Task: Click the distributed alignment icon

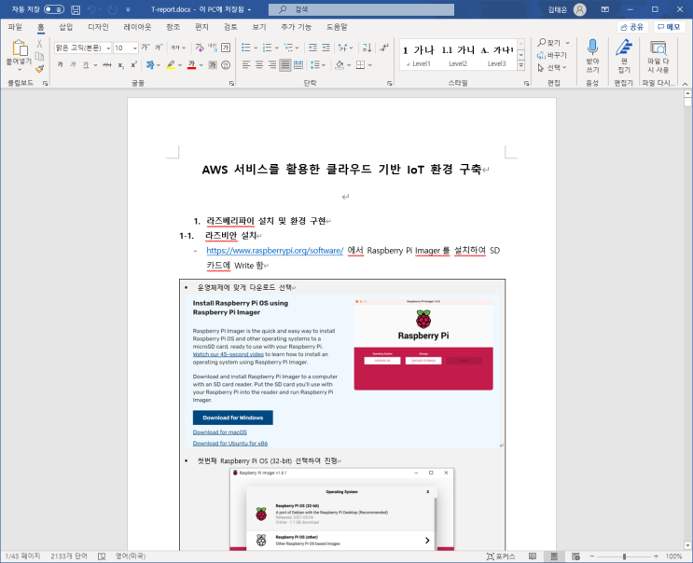Action: click(298, 65)
